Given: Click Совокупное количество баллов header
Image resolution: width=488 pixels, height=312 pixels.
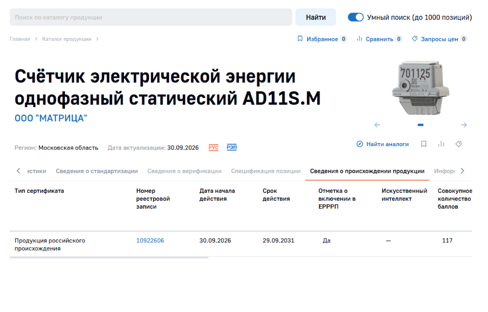Looking at the screenshot, I should 455,198.
